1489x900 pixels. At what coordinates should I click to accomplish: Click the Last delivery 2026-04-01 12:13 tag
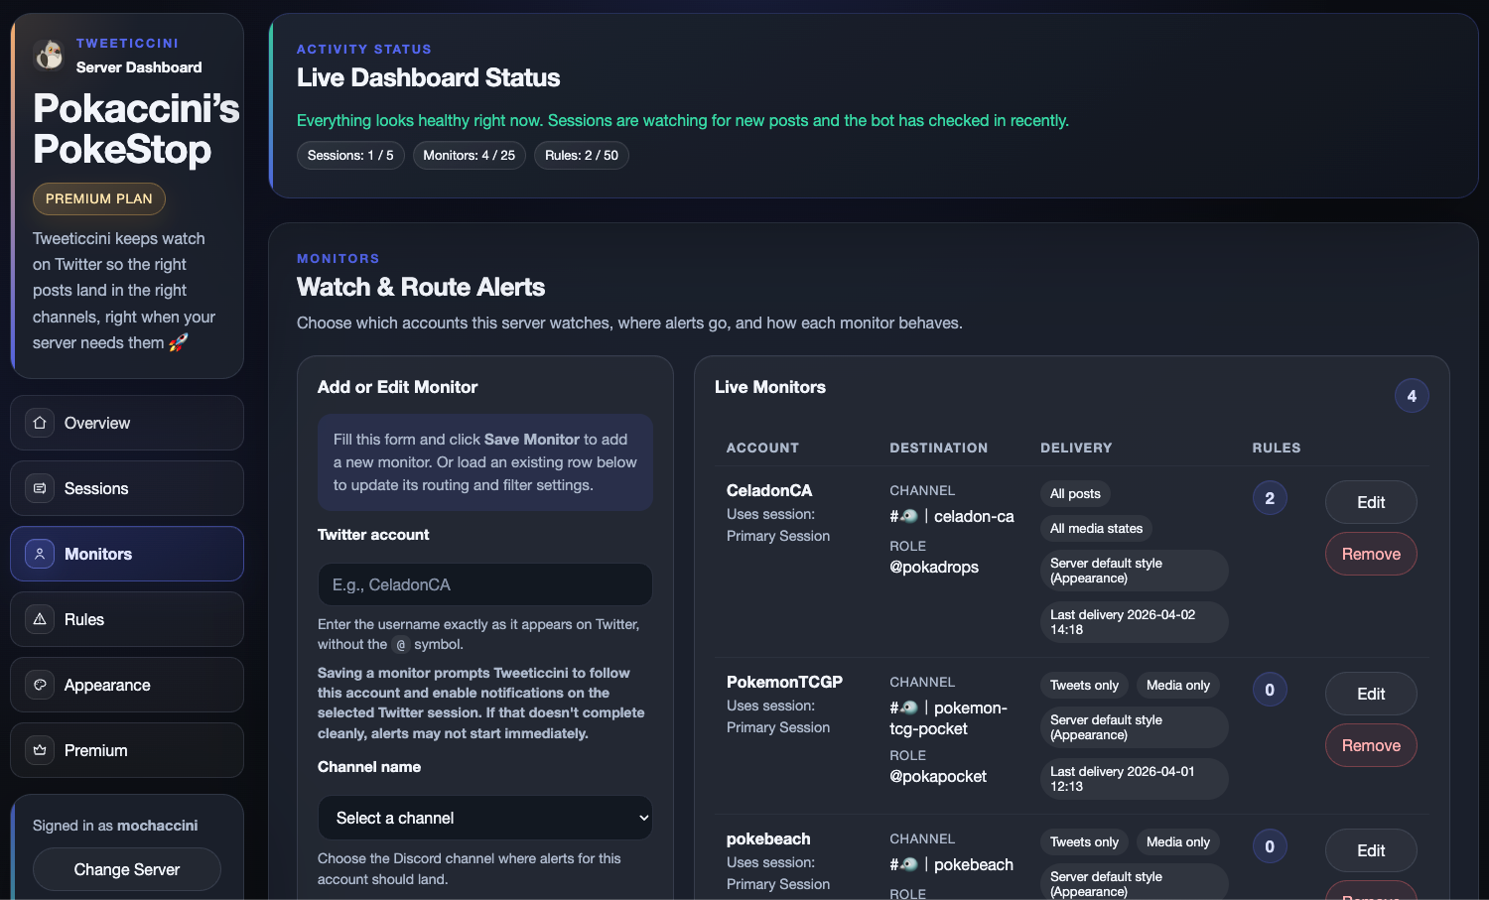coord(1135,779)
